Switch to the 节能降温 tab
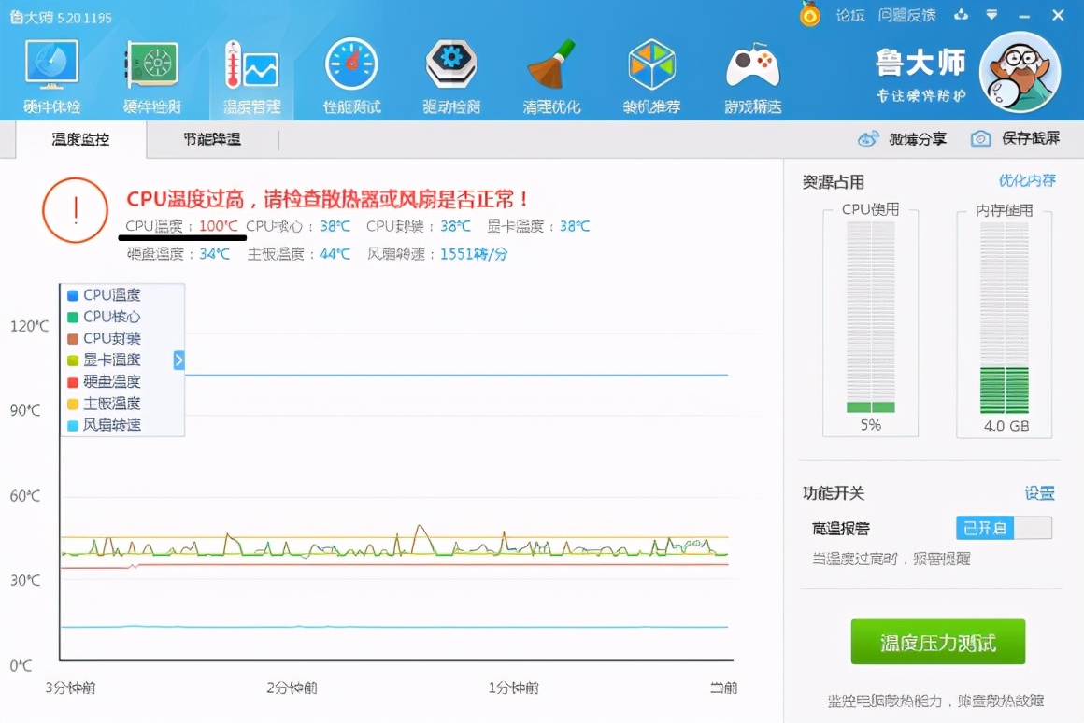The width and height of the screenshot is (1084, 723). click(209, 137)
